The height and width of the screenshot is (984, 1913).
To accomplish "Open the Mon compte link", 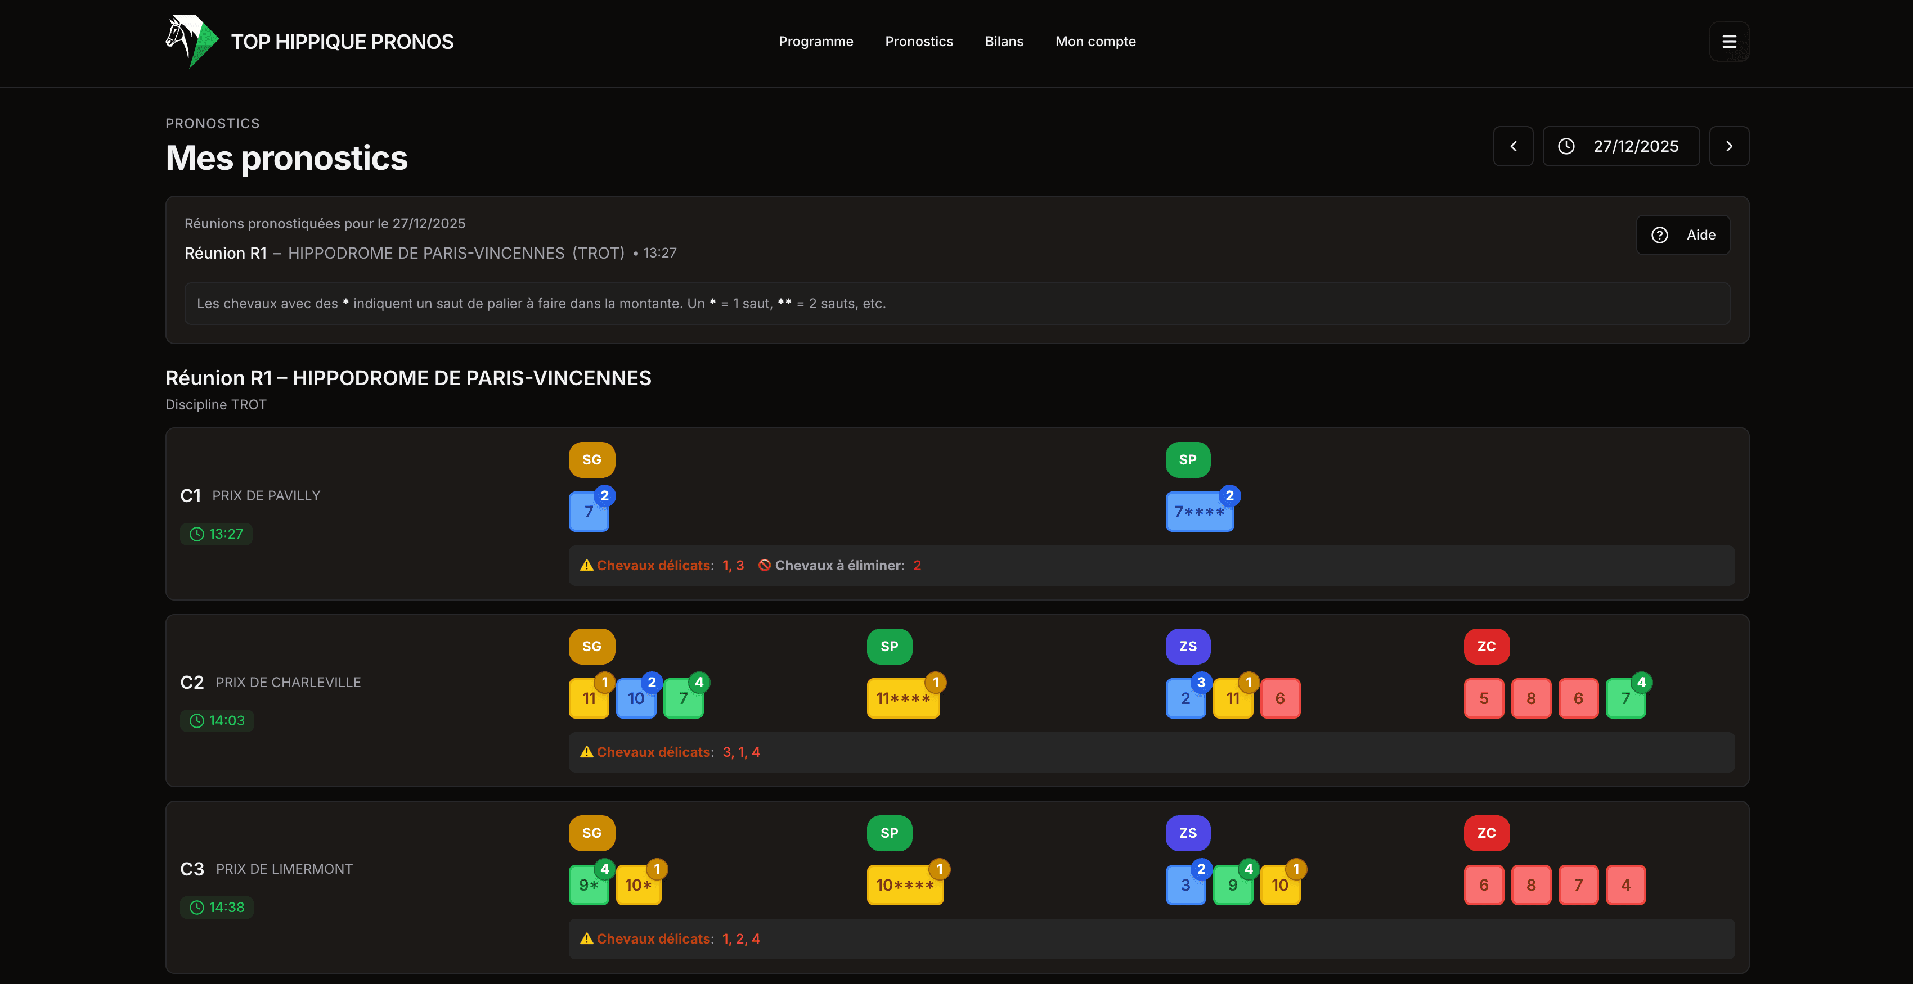I will click(x=1094, y=42).
